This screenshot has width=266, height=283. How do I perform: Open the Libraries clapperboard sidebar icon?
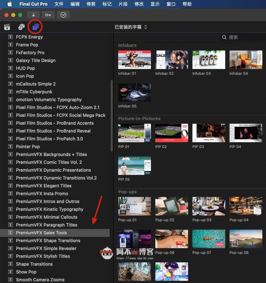tap(7, 27)
